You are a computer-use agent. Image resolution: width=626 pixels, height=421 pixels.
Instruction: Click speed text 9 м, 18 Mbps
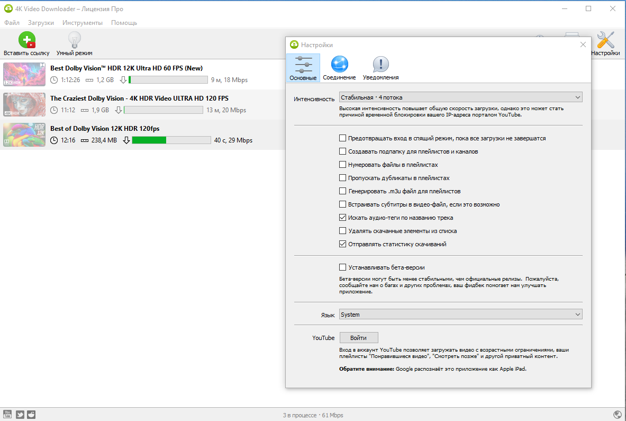(229, 80)
